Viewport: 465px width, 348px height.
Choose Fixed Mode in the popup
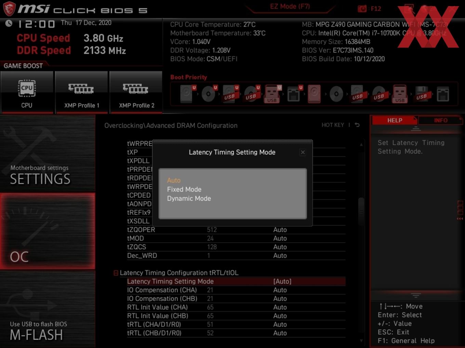(184, 189)
